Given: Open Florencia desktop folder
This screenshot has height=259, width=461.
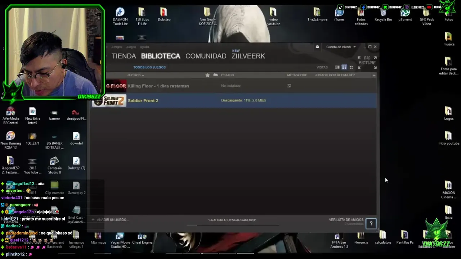Looking at the screenshot, I should coord(361,238).
